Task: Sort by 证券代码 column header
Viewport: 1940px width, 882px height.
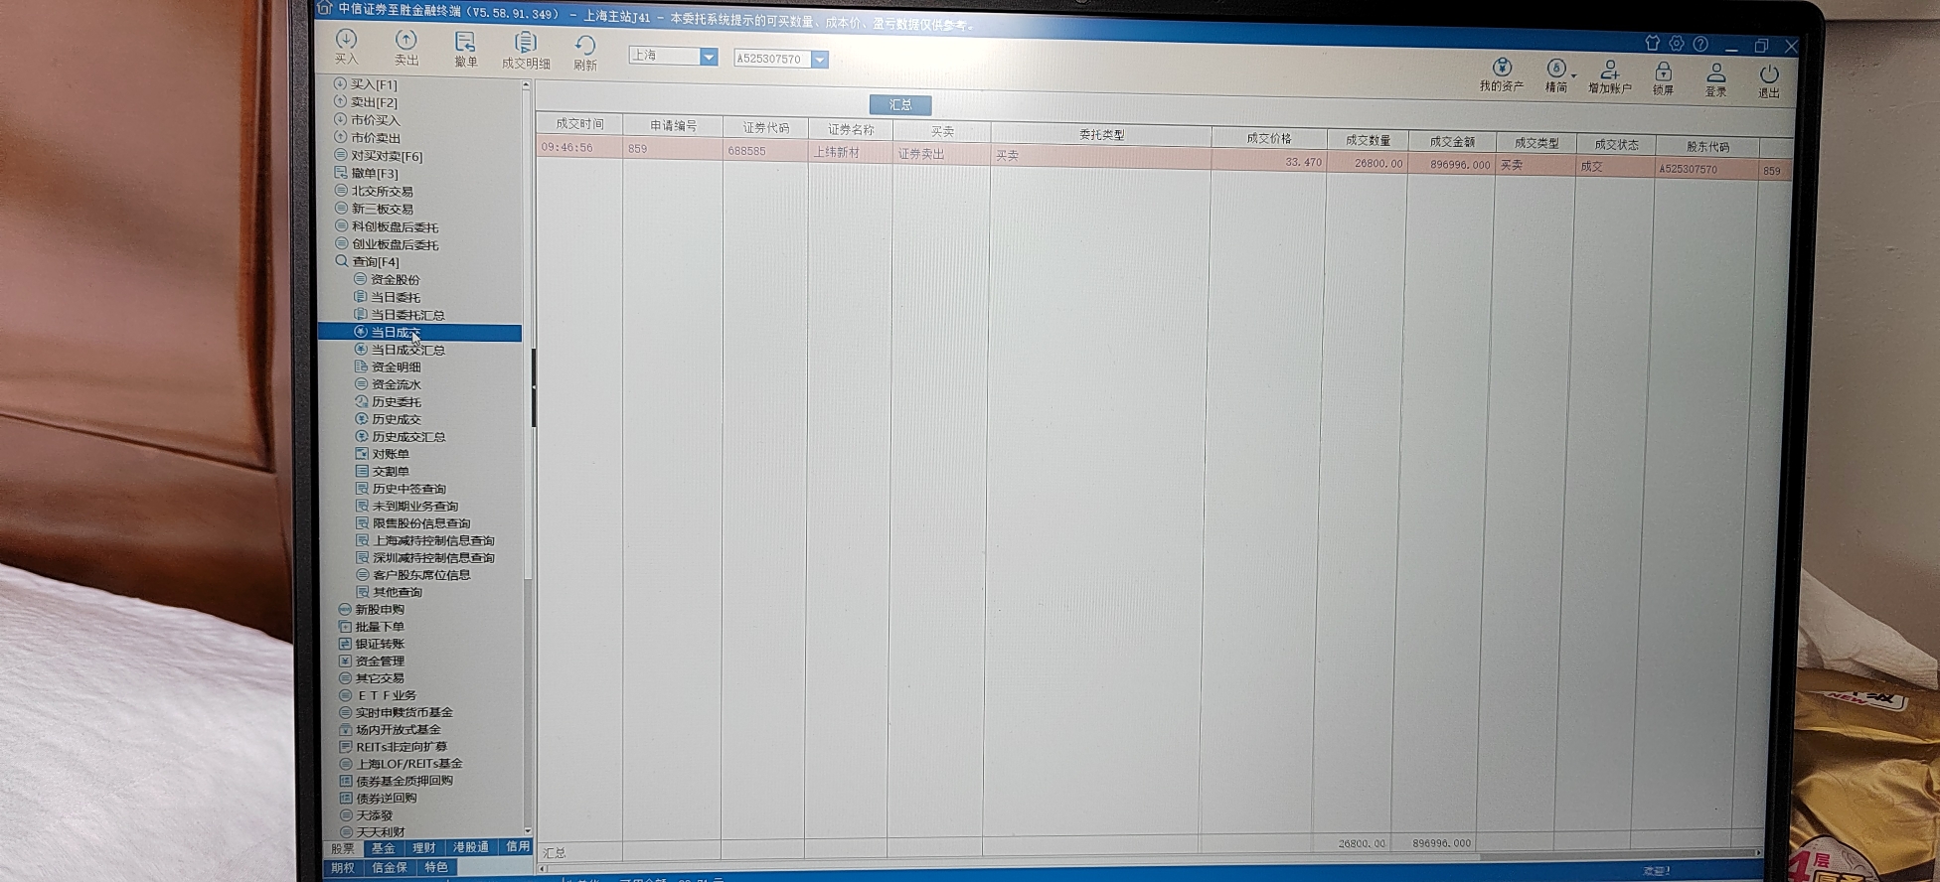Action: pyautogui.click(x=765, y=128)
